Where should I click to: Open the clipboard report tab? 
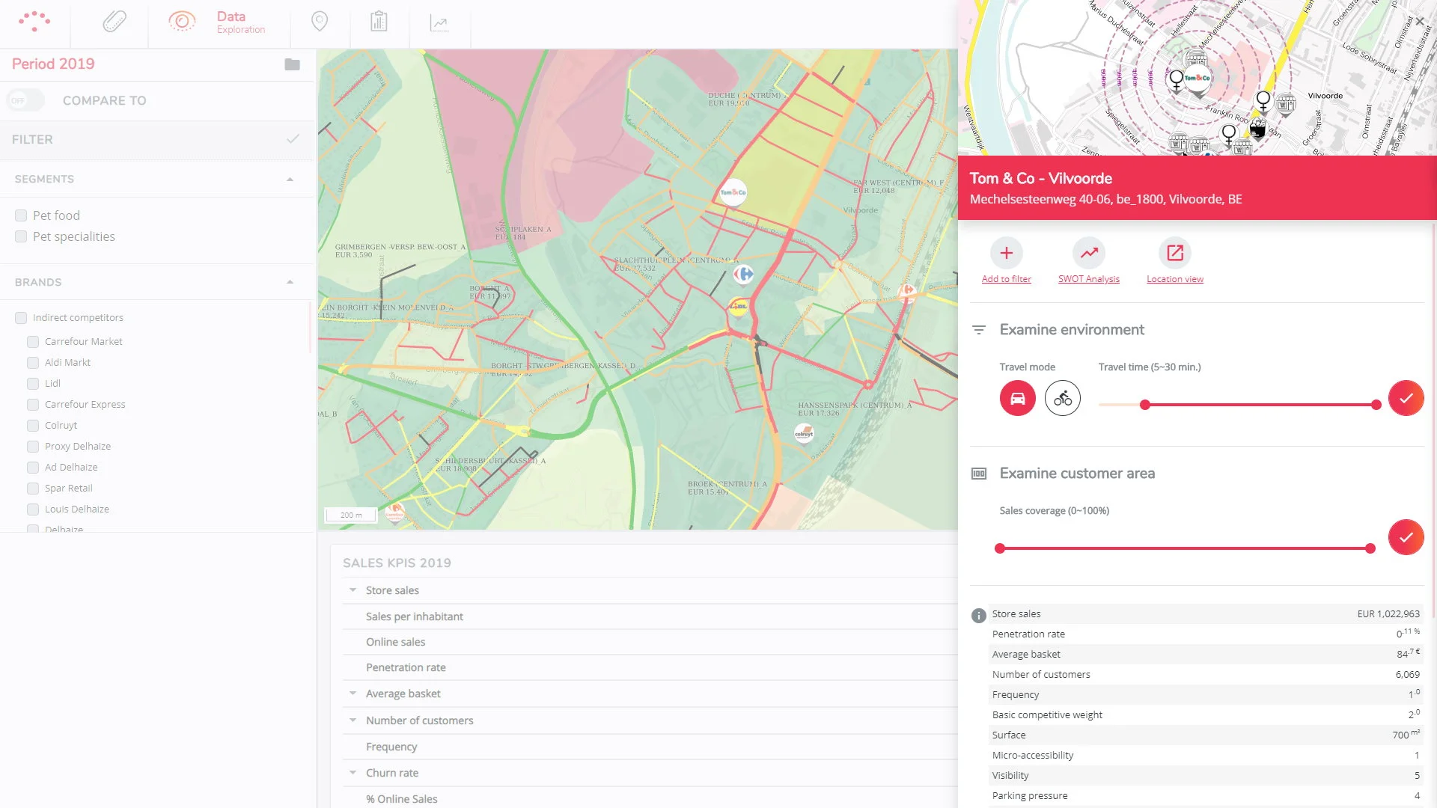tap(379, 22)
